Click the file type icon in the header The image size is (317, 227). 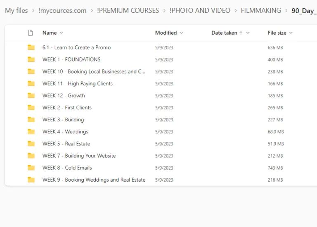click(30, 33)
